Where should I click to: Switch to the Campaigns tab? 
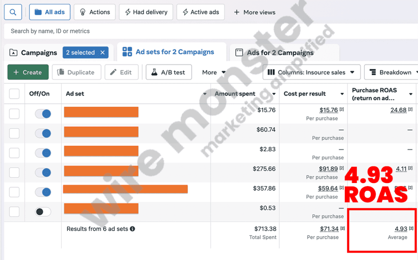point(33,53)
